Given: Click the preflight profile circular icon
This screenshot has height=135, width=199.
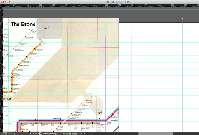Looking at the screenshot, I should click(x=40, y=134).
